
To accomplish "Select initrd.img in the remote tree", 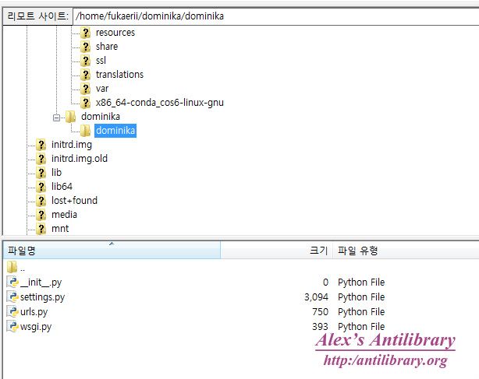I will (x=72, y=145).
